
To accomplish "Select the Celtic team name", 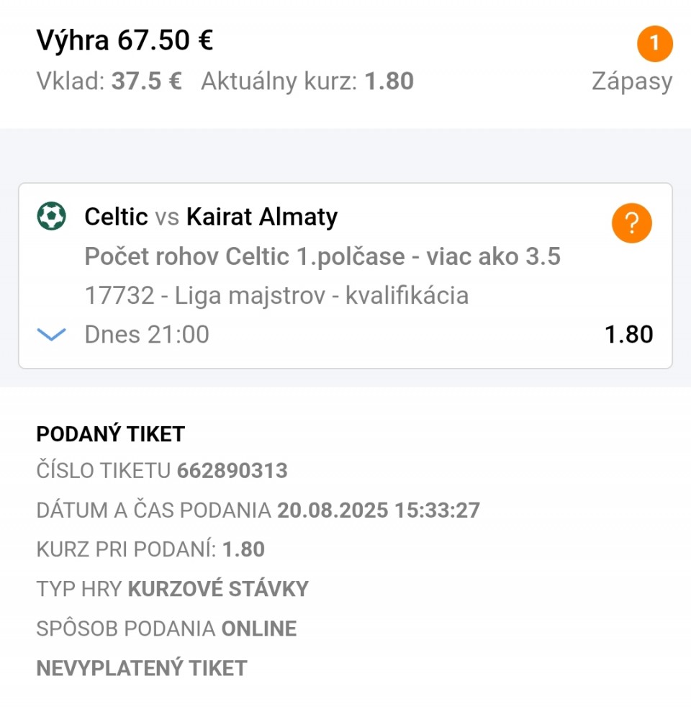I will 117,217.
